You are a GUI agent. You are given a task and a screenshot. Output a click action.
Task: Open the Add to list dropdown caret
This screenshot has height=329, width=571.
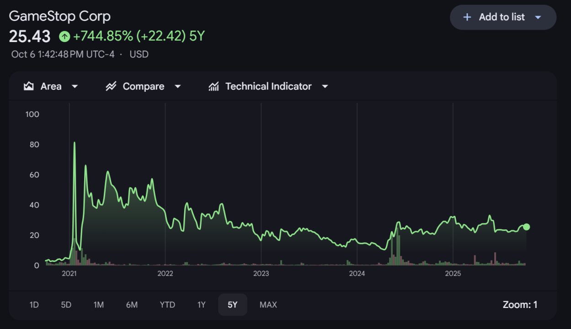click(538, 17)
